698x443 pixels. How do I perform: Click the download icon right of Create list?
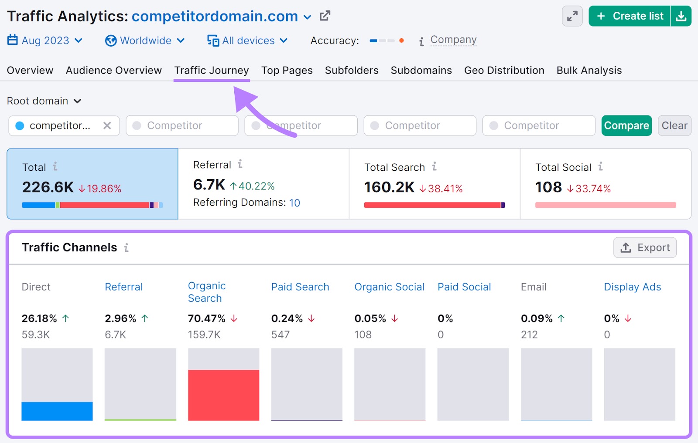point(682,16)
